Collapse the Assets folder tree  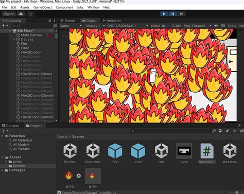pos(3,157)
